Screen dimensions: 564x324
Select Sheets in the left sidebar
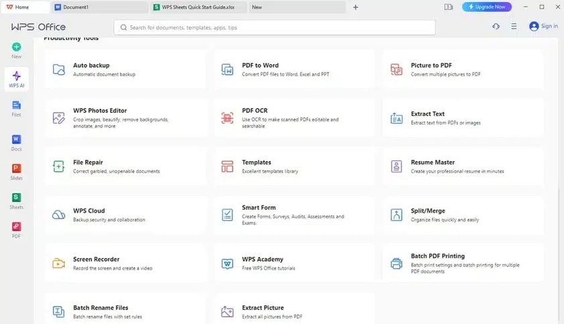coord(16,201)
